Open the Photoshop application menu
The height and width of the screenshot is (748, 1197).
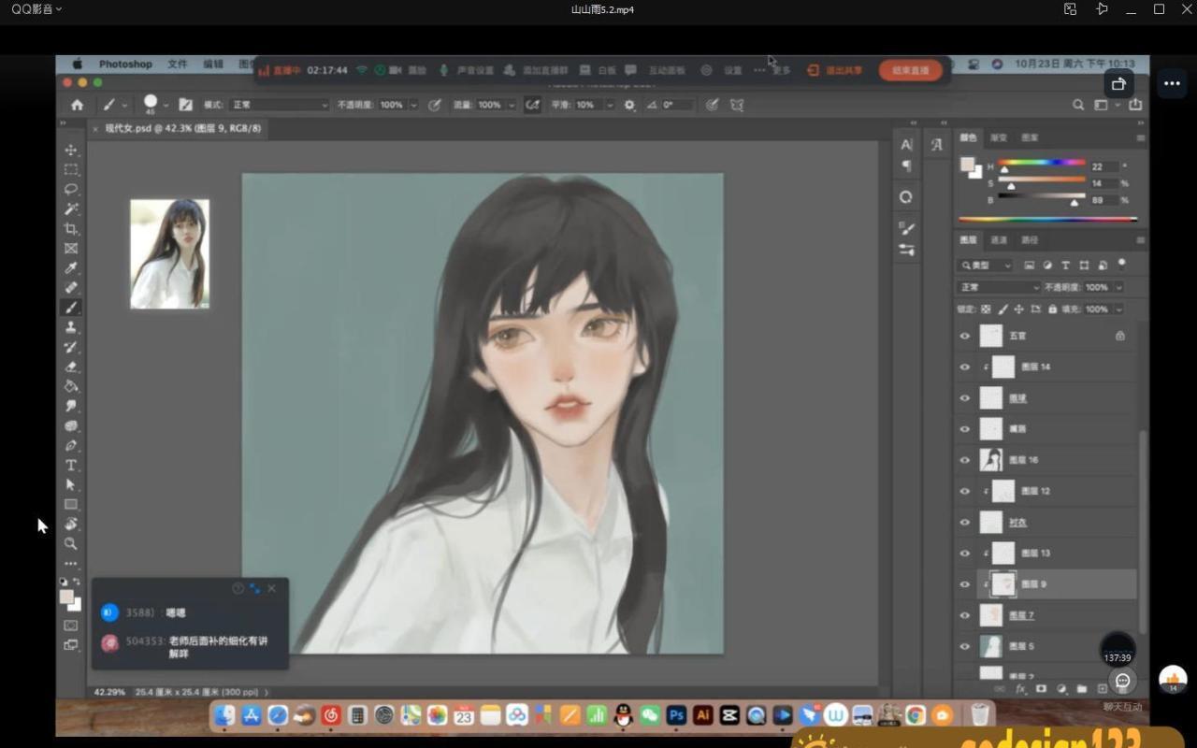[125, 65]
